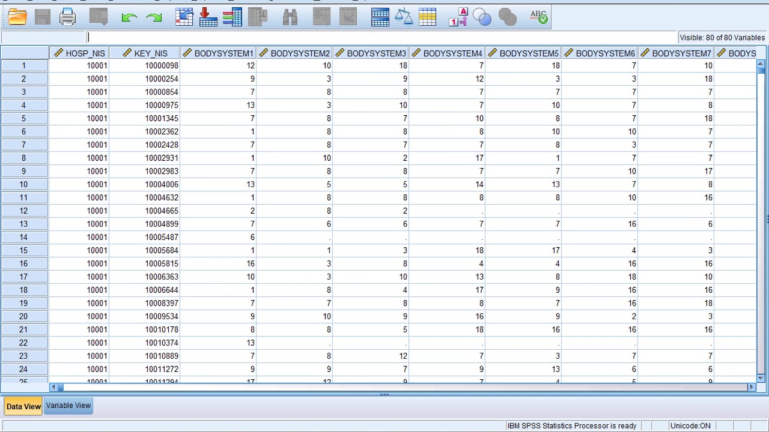The image size is (769, 432).
Task: Click HOSP_NIS cell in row 3
Action: [79, 92]
